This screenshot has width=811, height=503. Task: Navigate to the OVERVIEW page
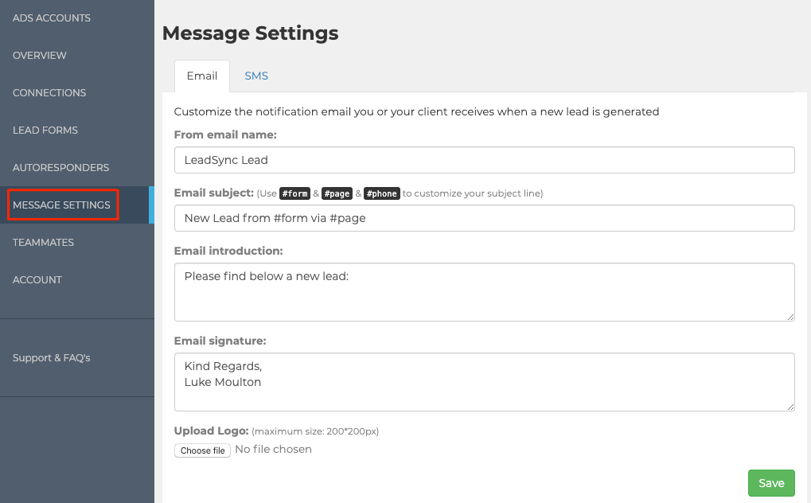(39, 55)
